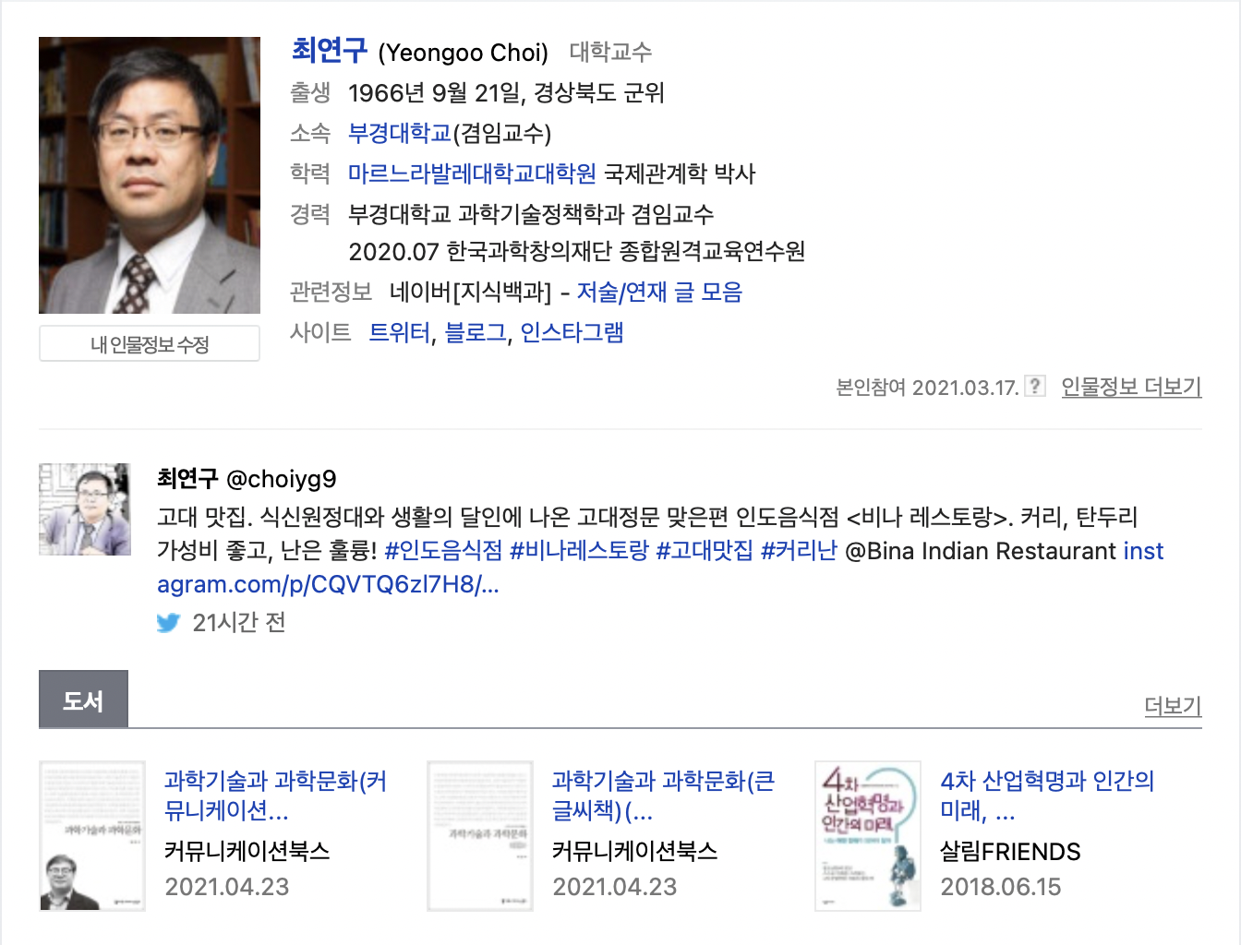Open 부경대학교 affiliation link

pos(399,134)
